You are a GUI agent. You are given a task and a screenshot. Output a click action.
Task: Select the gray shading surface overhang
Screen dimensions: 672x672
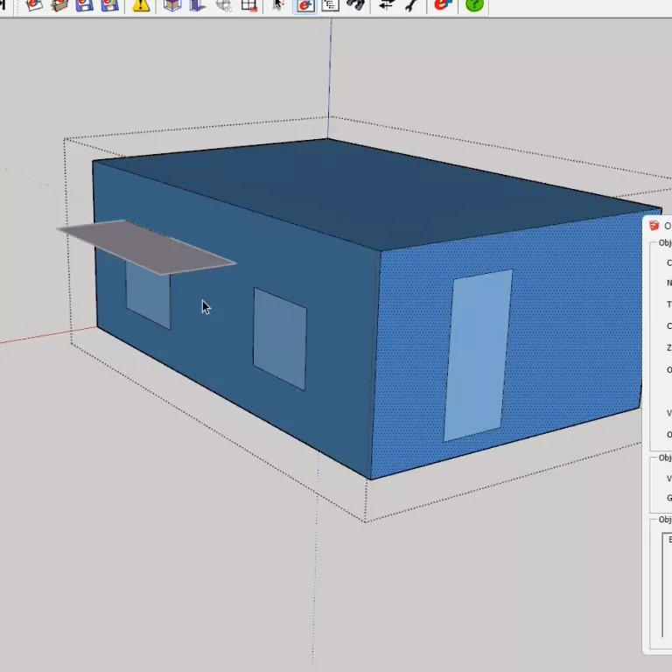point(144,246)
